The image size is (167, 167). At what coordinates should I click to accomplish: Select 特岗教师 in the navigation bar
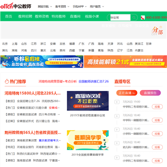point(58,16)
